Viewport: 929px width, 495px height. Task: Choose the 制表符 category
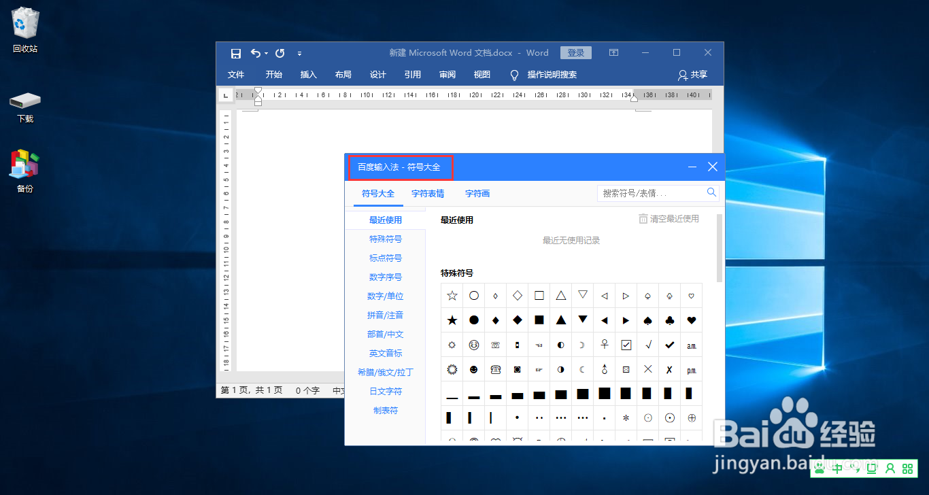click(x=386, y=411)
